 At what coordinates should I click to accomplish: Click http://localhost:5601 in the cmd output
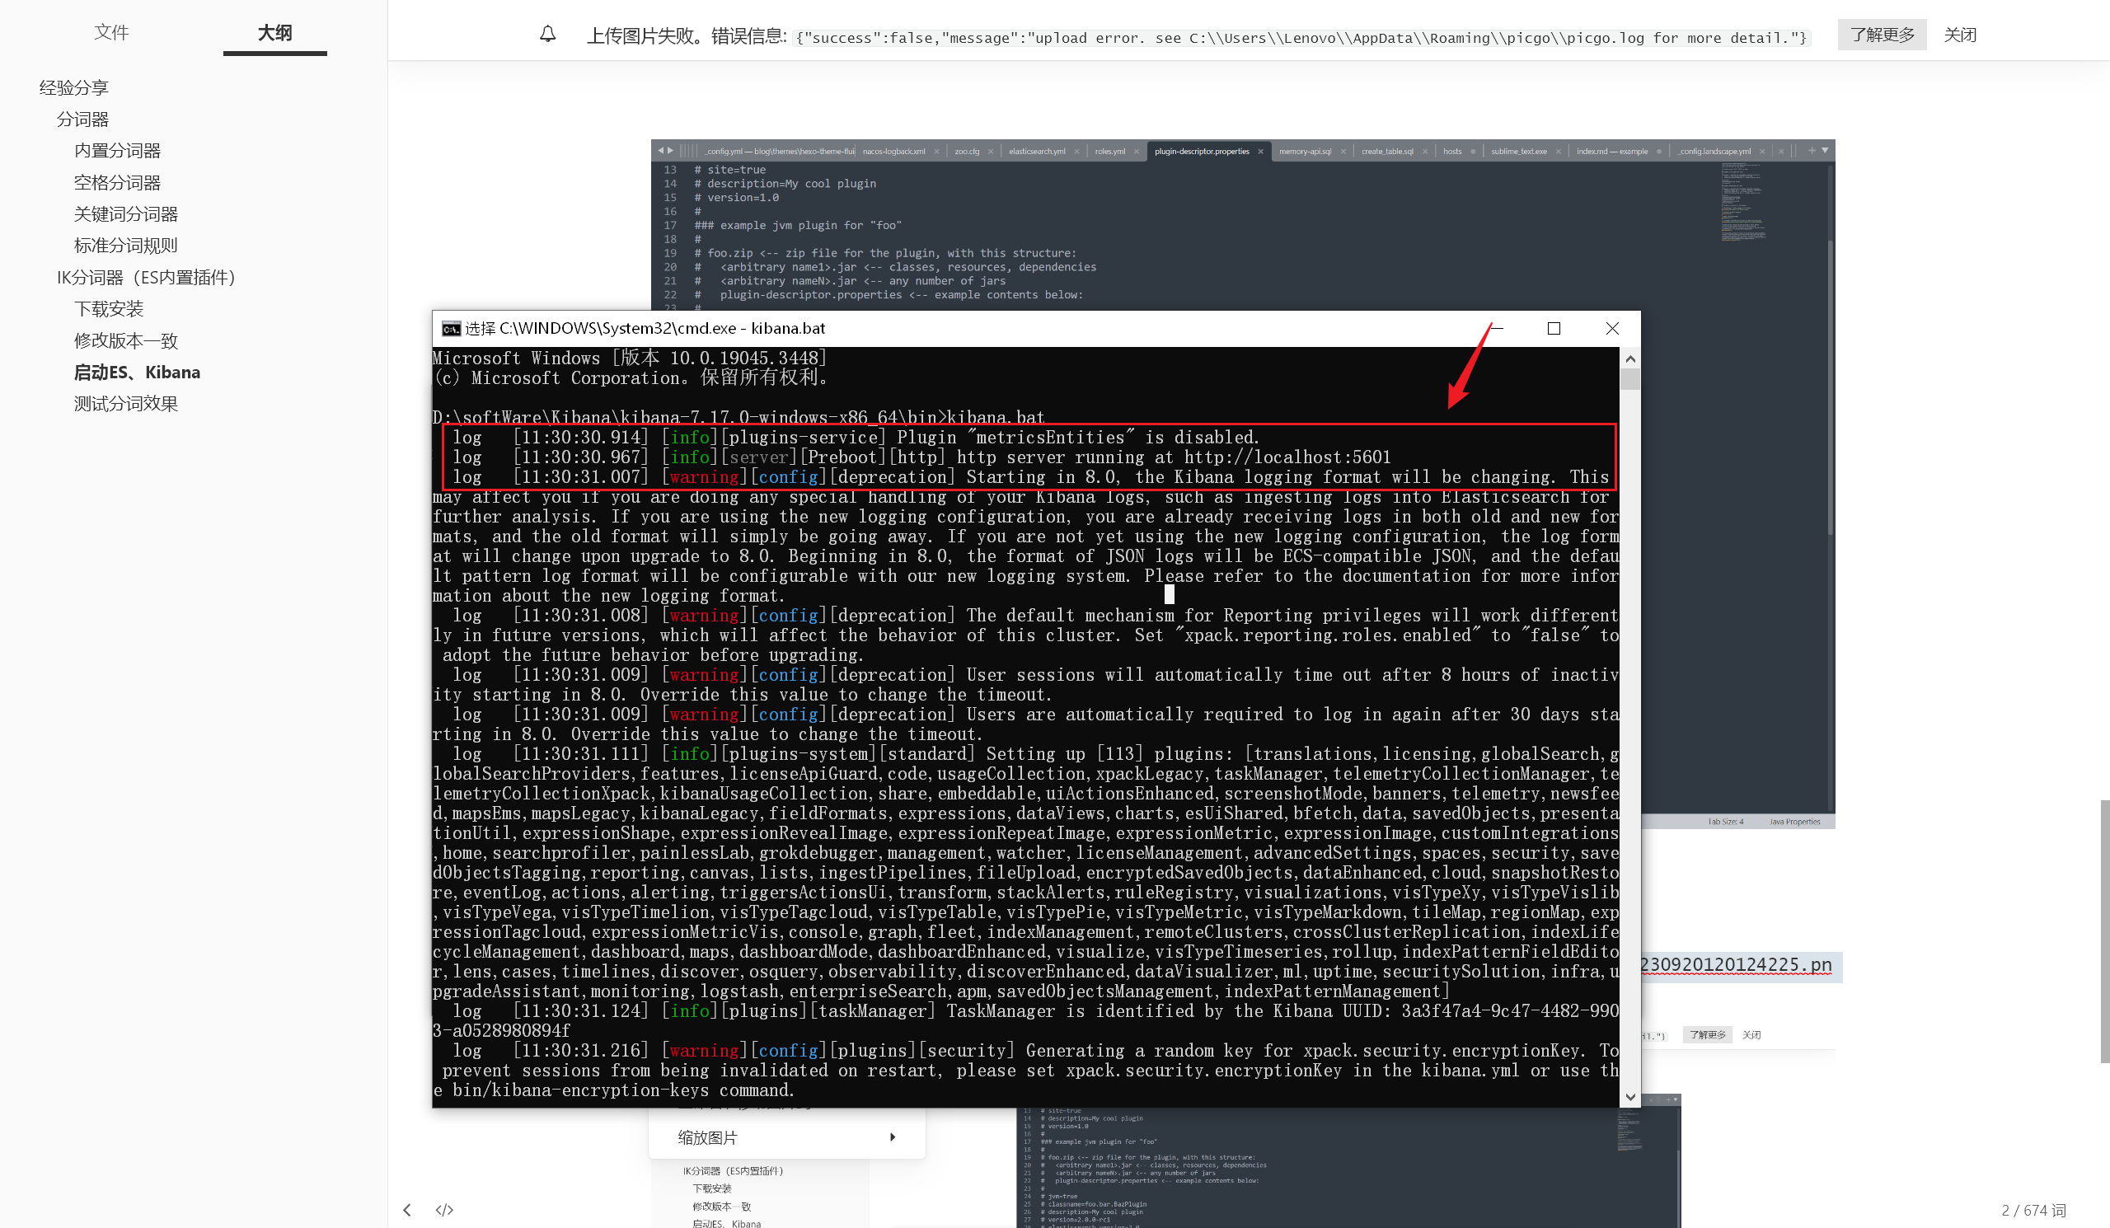pyautogui.click(x=1287, y=457)
